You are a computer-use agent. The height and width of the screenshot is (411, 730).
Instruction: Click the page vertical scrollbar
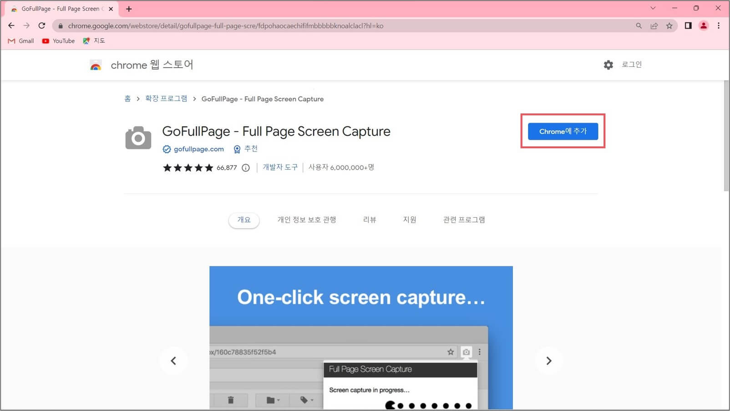726,136
